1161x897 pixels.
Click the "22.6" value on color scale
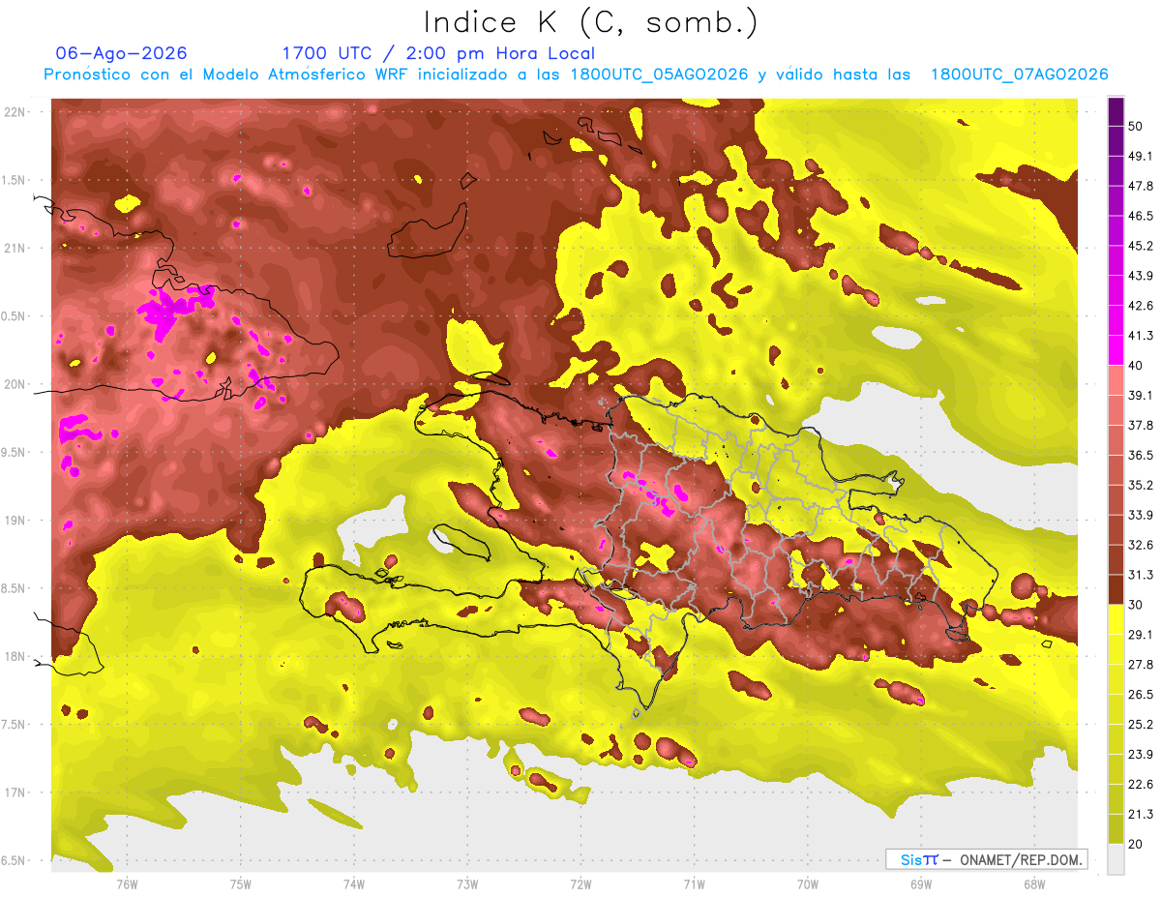[x=1140, y=784]
